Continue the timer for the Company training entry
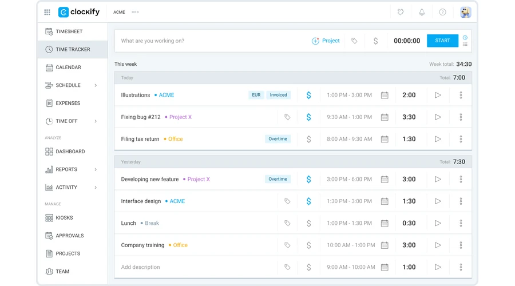Viewport: 515px width, 286px height. 438,245
